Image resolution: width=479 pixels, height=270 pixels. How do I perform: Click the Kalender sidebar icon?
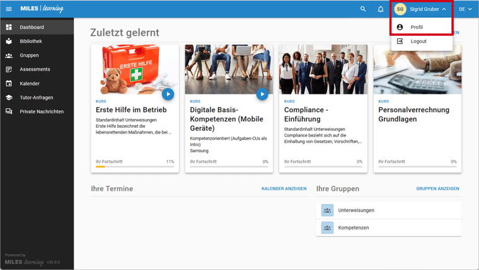click(x=9, y=83)
